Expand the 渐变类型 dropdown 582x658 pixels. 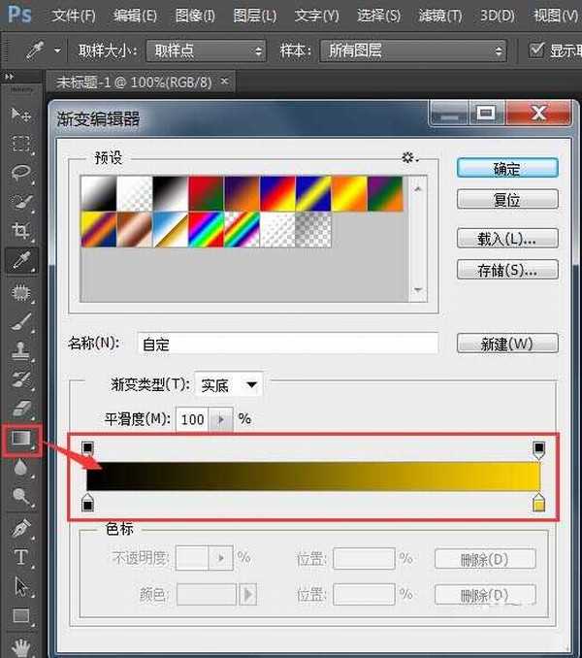[x=229, y=385]
